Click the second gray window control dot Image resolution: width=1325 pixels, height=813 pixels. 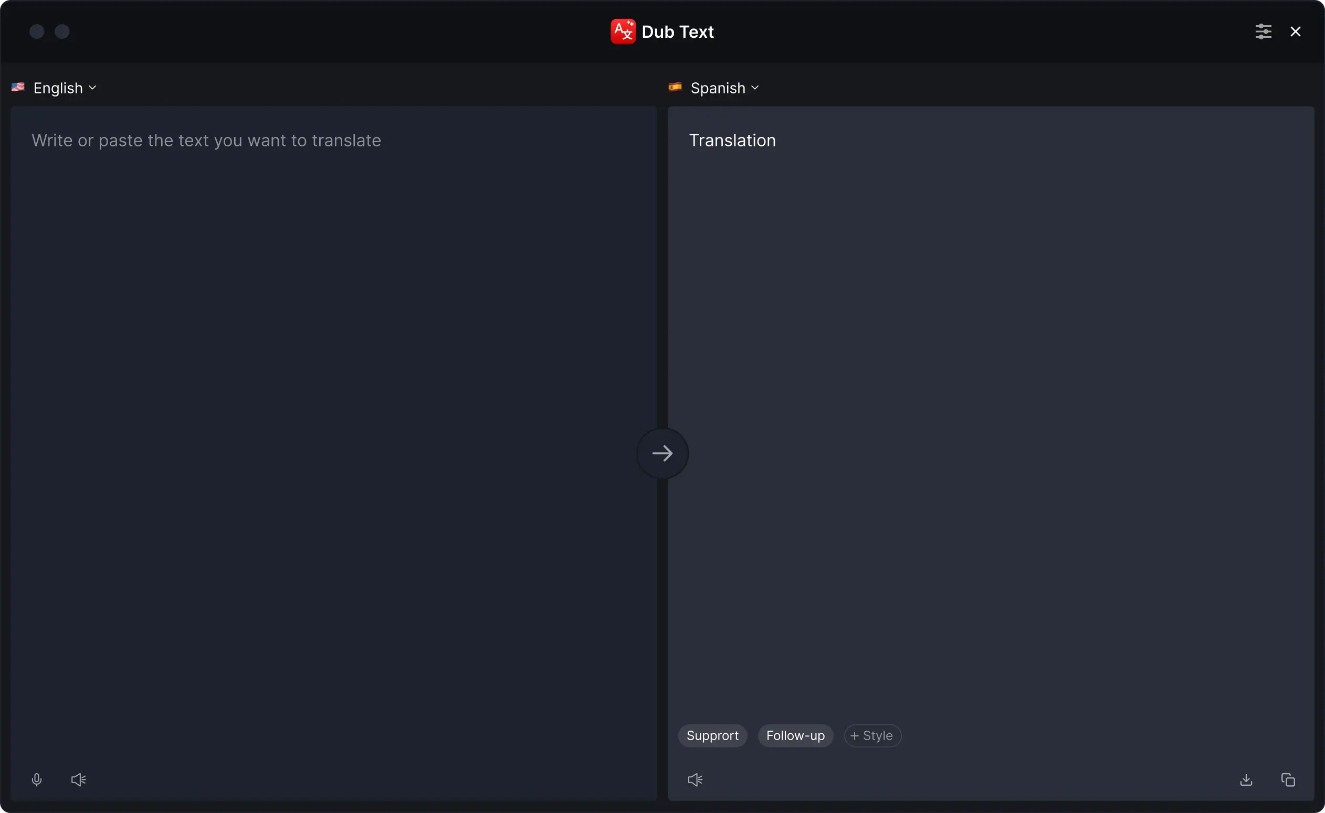point(62,31)
